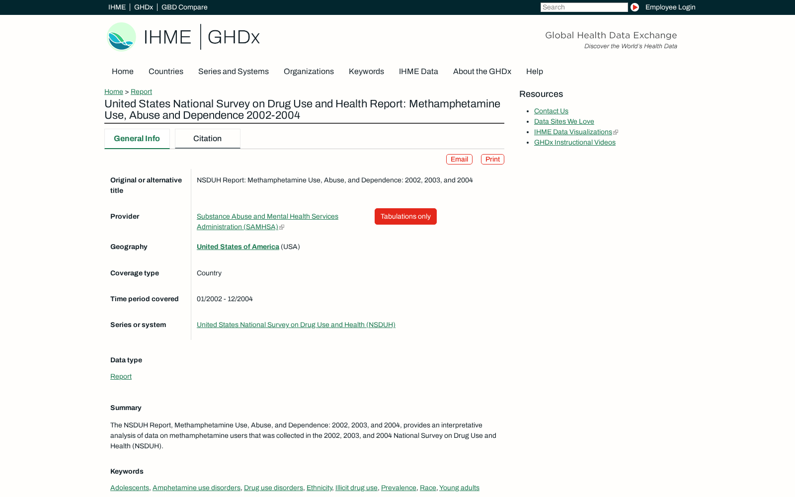This screenshot has width=795, height=497.
Task: Click the red search submit arrow icon
Action: (x=635, y=7)
